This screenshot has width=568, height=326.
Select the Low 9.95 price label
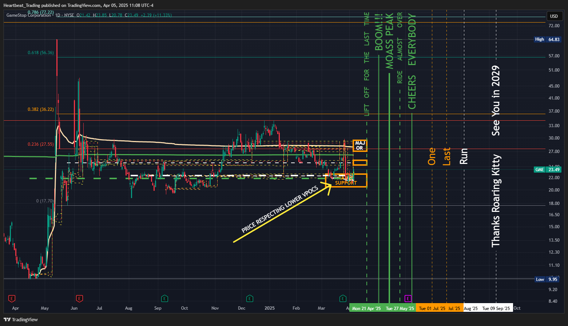point(547,279)
